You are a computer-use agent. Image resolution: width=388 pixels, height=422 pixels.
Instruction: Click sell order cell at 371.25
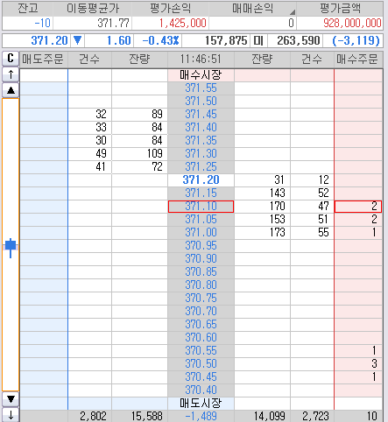[44, 167]
